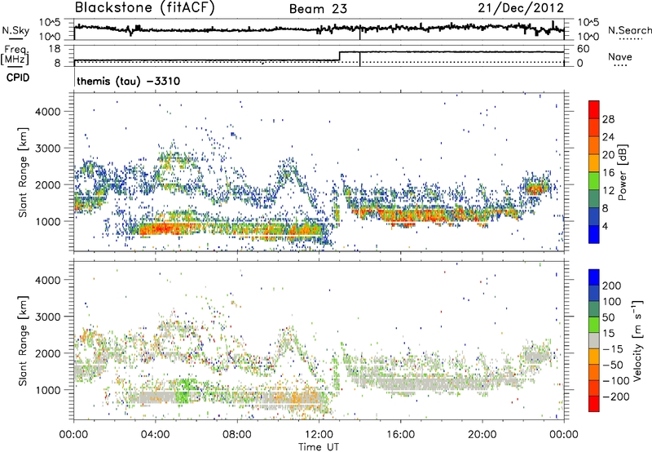Click the 'Freq. [MHz]' axis label
This screenshot has width=652, height=452.
[x=15, y=55]
